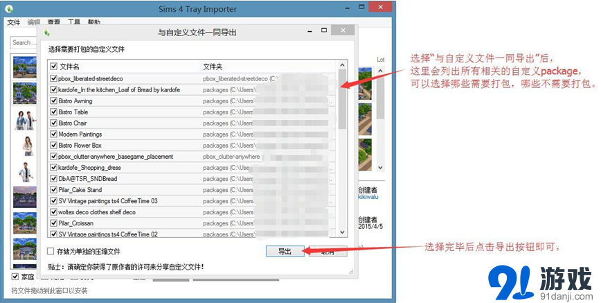
Task: Uncheck Pilar_Cake Stand checkbox
Action: coord(54,190)
